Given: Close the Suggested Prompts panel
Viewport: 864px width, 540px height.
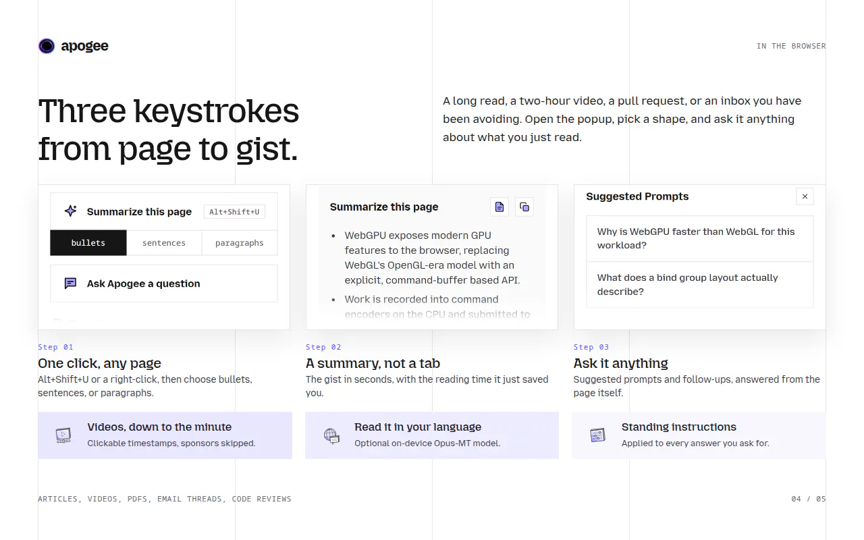Looking at the screenshot, I should coord(805,196).
